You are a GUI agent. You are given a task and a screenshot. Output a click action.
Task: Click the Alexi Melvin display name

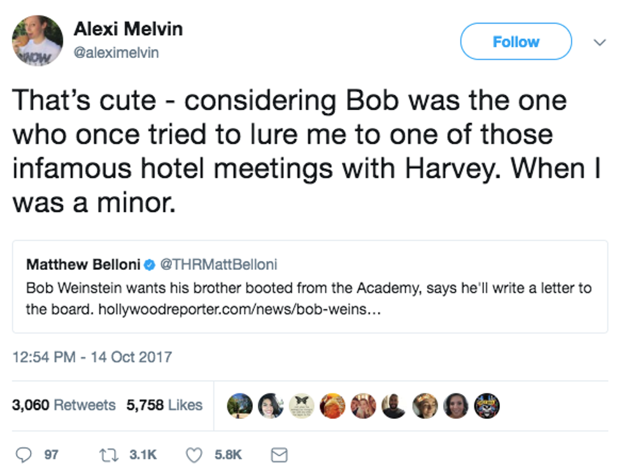[128, 29]
